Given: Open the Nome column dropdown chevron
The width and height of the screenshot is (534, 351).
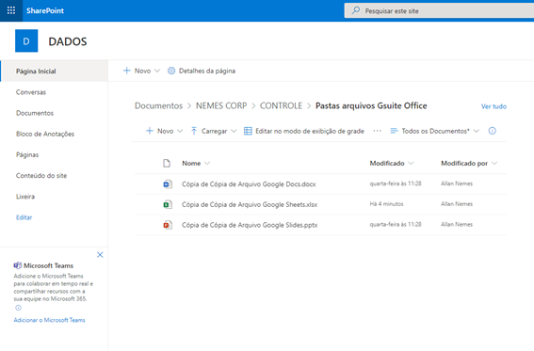Looking at the screenshot, I should coord(207,163).
